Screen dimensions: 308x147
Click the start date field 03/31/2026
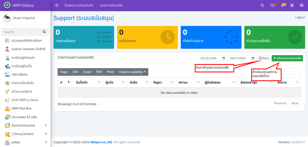tap(213, 58)
